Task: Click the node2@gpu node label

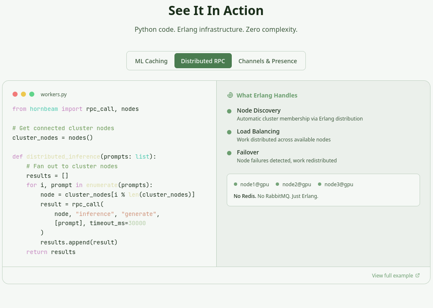Action: (297, 184)
